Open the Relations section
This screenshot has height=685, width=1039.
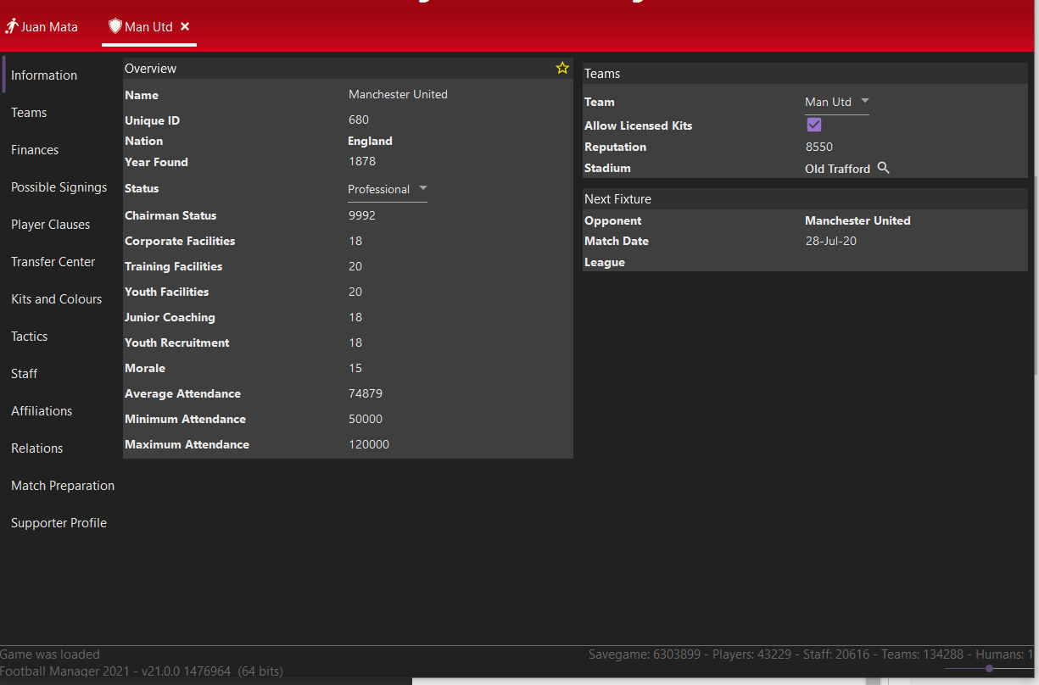click(37, 448)
